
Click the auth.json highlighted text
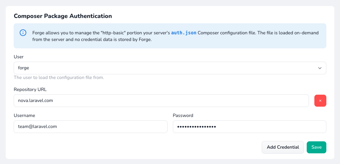pyautogui.click(x=184, y=33)
